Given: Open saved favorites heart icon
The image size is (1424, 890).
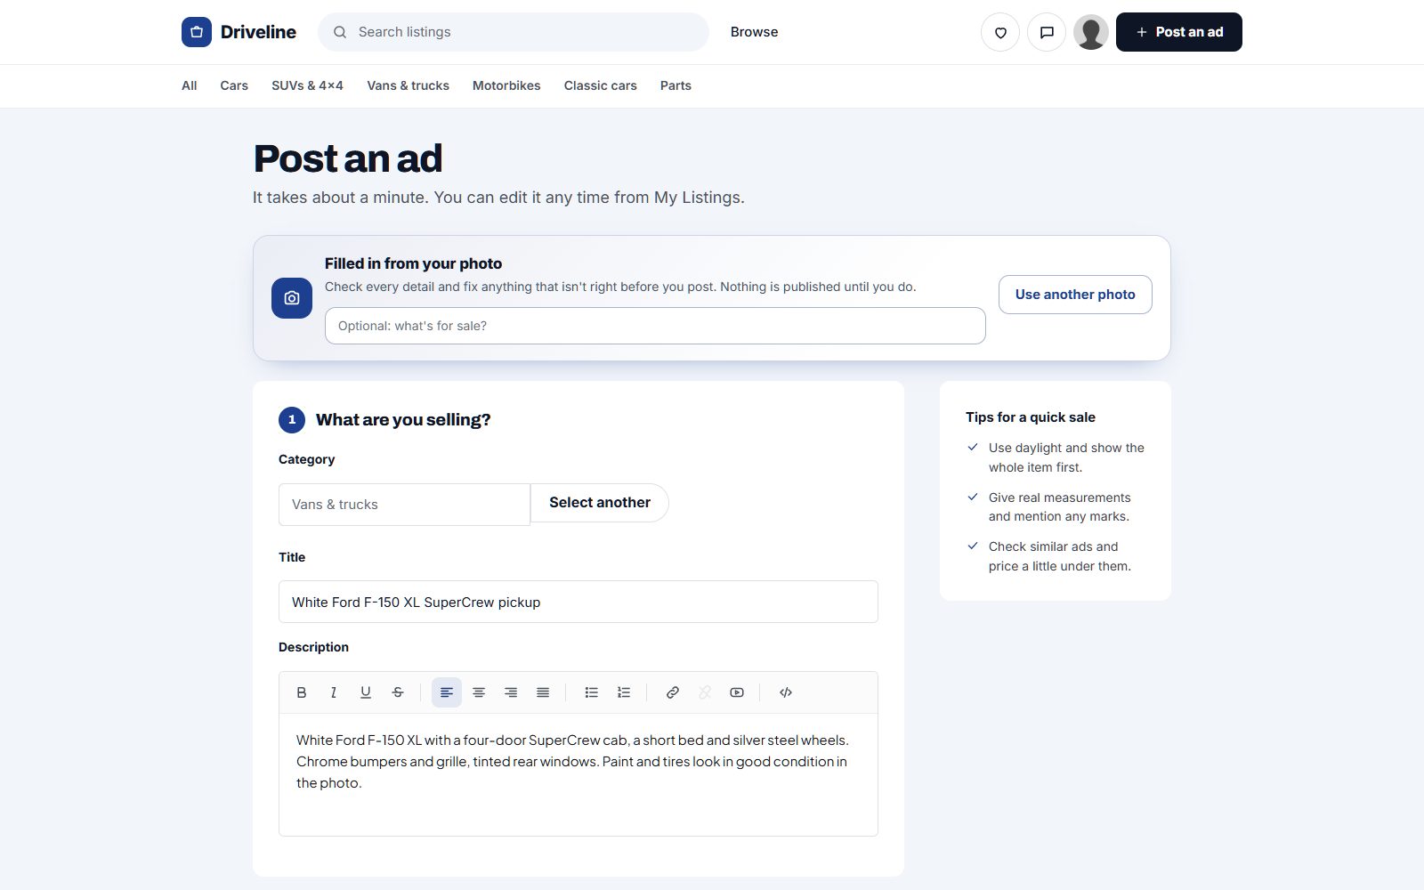Looking at the screenshot, I should click(x=1000, y=32).
